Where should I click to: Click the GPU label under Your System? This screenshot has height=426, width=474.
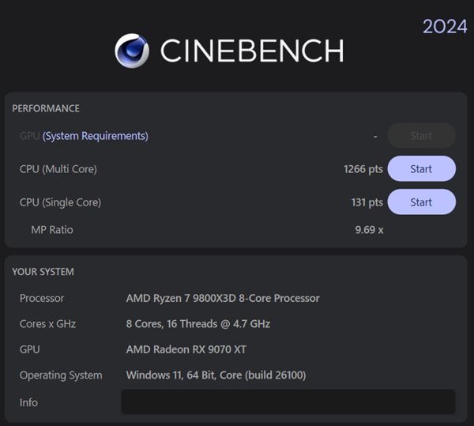[x=30, y=349]
